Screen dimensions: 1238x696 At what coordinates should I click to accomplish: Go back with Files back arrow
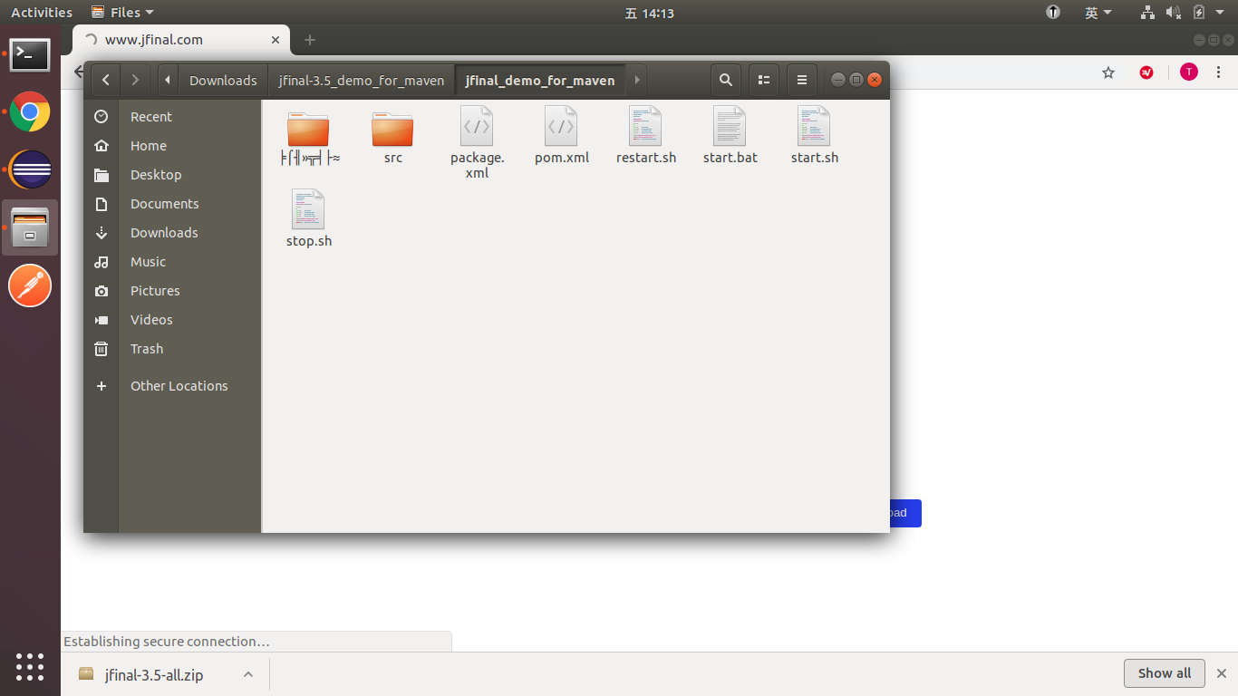106,80
